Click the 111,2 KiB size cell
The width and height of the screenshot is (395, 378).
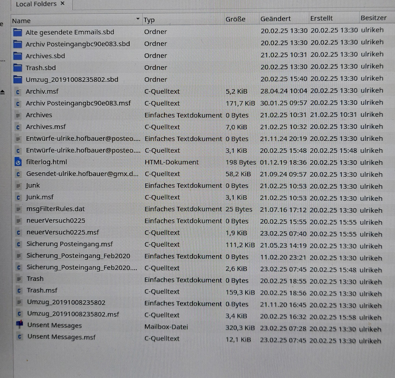click(x=240, y=245)
